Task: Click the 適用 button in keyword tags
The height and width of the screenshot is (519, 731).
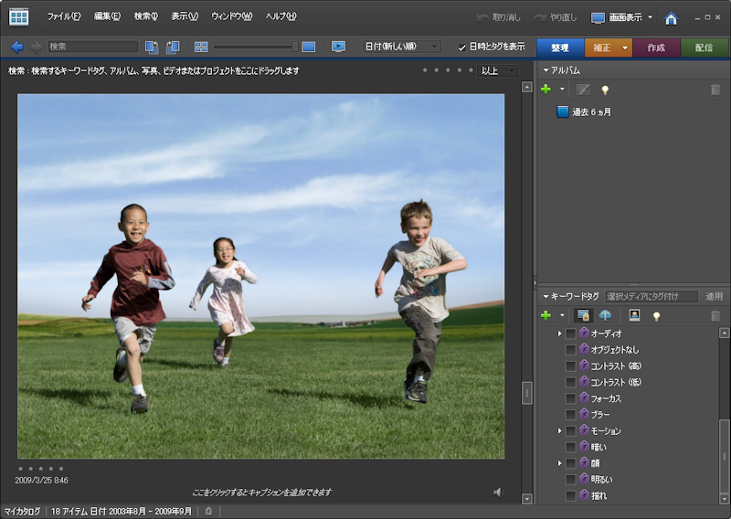Action: (x=714, y=296)
